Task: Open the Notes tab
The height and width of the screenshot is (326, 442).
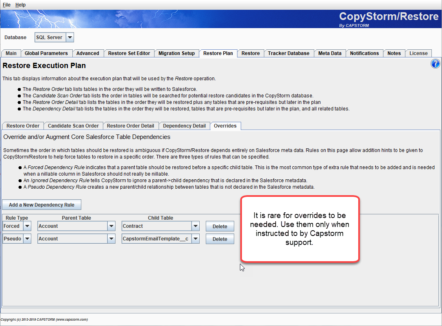Action: [x=394, y=53]
